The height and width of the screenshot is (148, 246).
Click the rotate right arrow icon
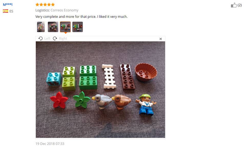coord(55,39)
